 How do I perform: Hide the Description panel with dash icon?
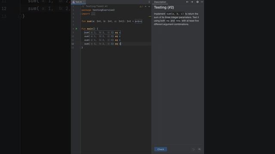pos(202,2)
